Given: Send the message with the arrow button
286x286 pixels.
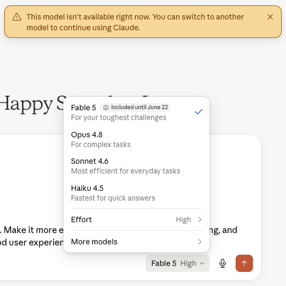Looking at the screenshot, I should 244,263.
